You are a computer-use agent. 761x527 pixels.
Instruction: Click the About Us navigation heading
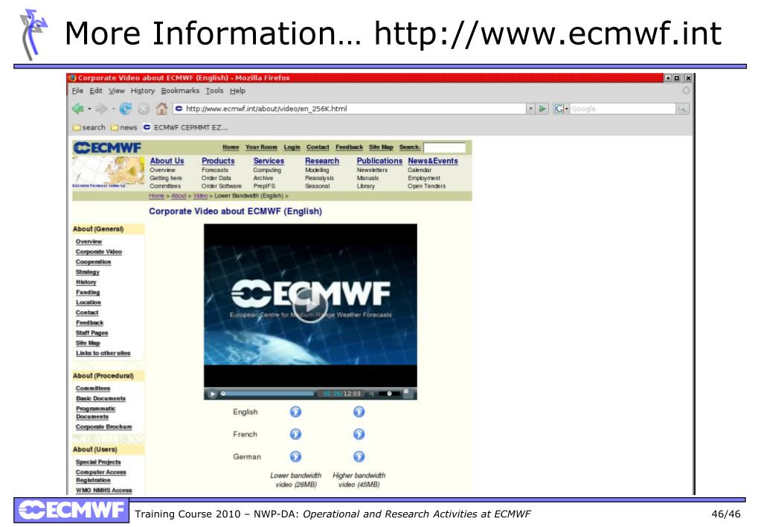click(x=167, y=161)
